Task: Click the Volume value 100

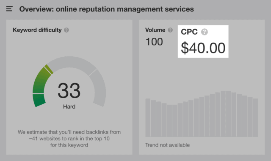Action: [154, 42]
